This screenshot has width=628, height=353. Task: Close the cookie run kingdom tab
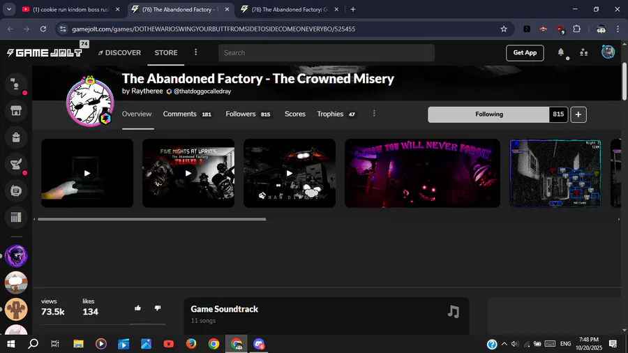[117, 9]
